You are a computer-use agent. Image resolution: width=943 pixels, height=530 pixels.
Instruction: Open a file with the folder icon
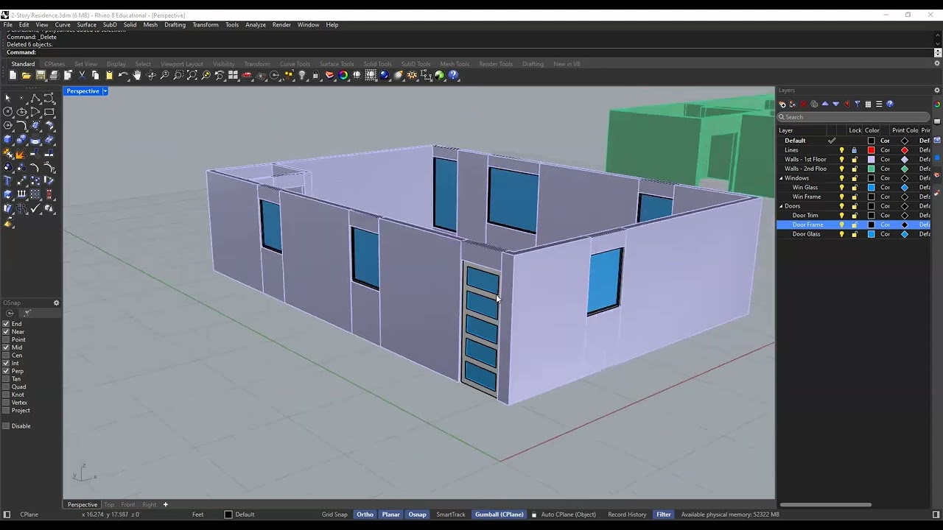click(26, 75)
